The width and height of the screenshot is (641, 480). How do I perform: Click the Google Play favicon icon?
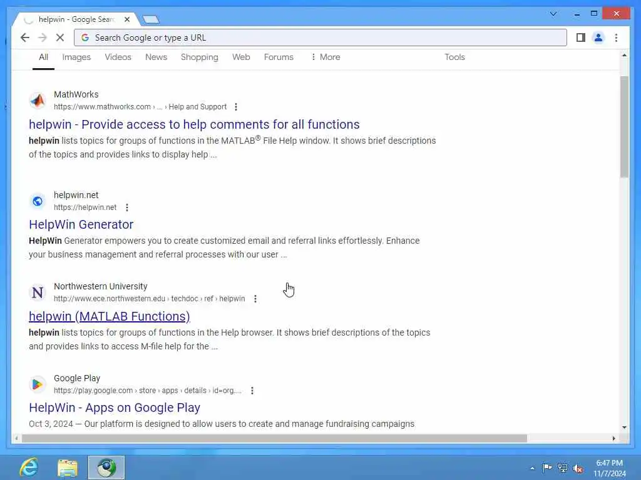pyautogui.click(x=38, y=384)
